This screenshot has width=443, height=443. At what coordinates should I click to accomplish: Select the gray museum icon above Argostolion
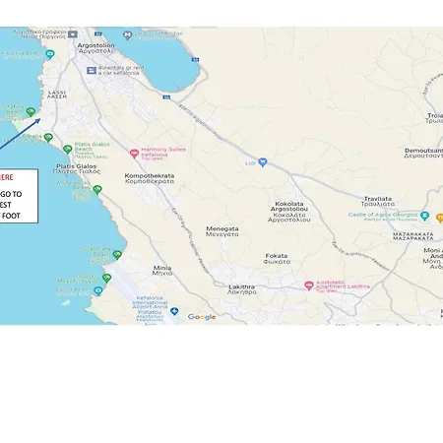tap(73, 34)
